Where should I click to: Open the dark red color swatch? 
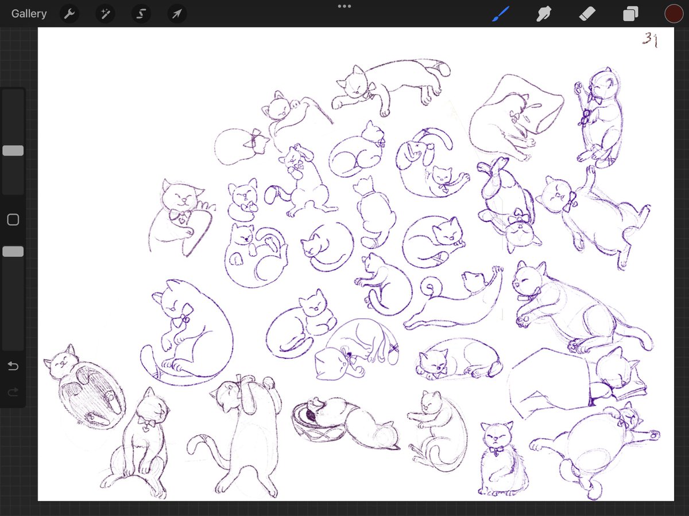point(673,14)
